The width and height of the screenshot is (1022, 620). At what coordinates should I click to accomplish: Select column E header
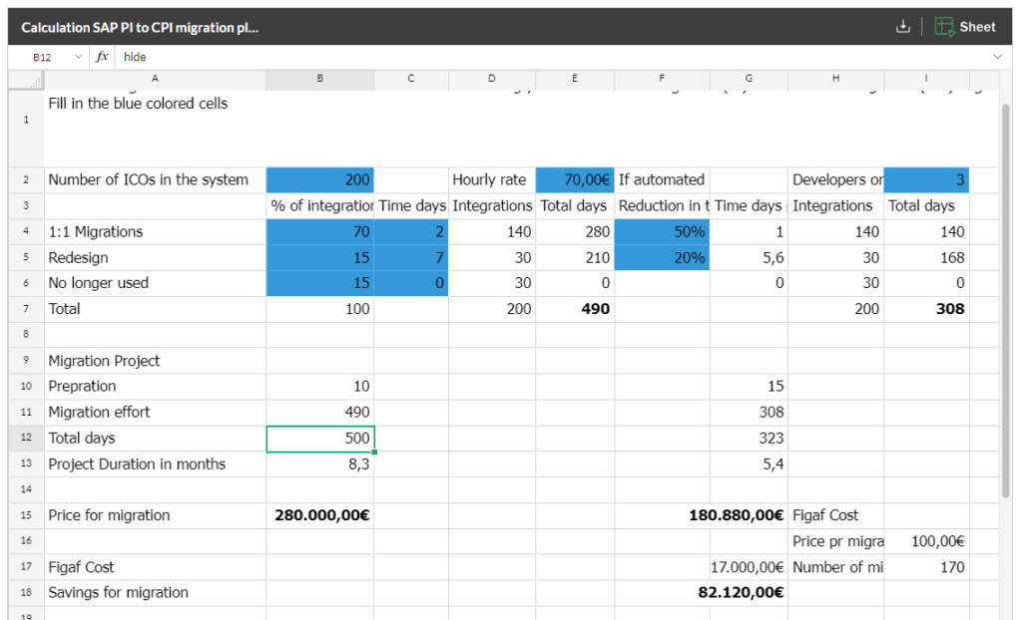click(575, 79)
